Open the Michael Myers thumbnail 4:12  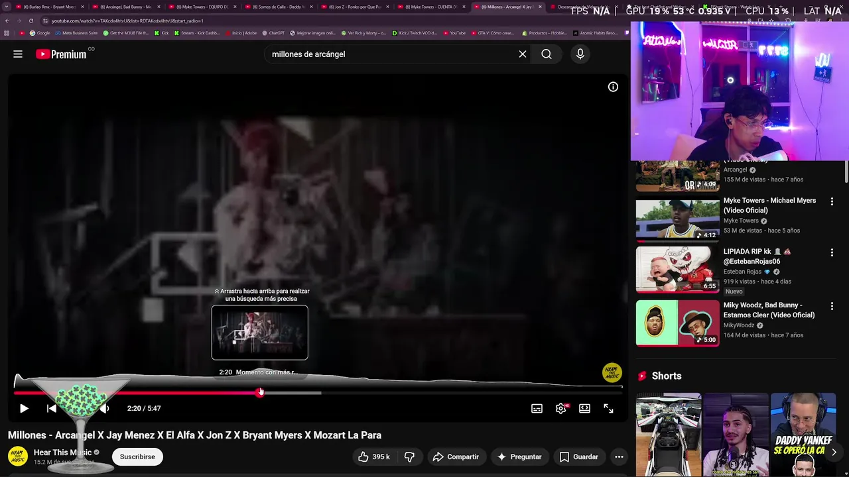coord(678,219)
